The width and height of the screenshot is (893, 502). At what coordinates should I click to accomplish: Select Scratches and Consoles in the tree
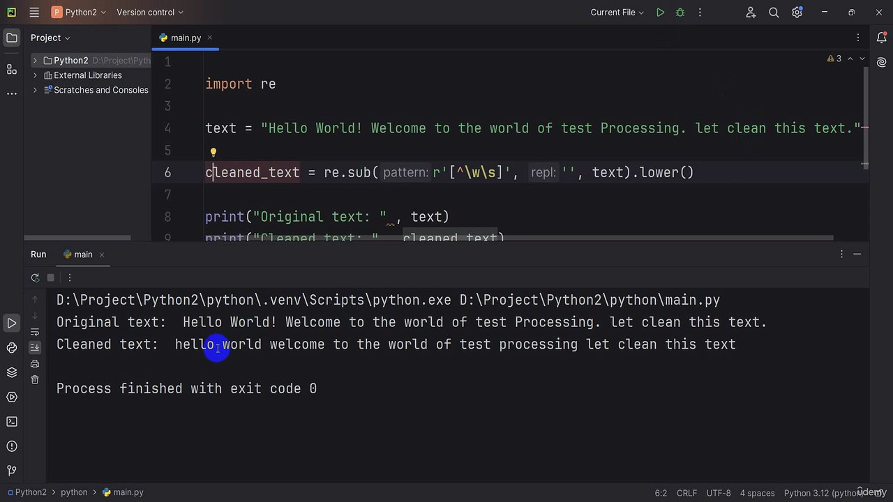tap(100, 90)
